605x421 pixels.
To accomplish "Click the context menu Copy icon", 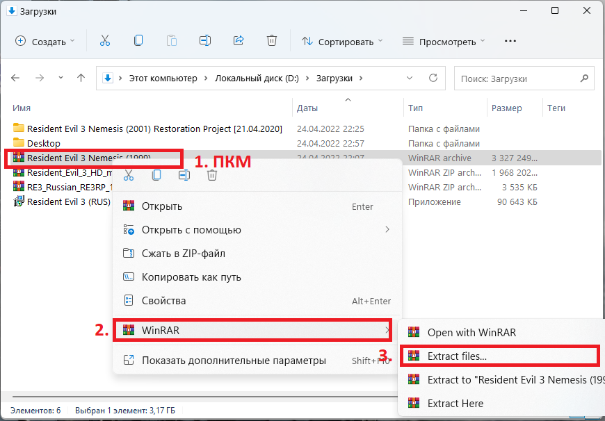I will (x=156, y=175).
